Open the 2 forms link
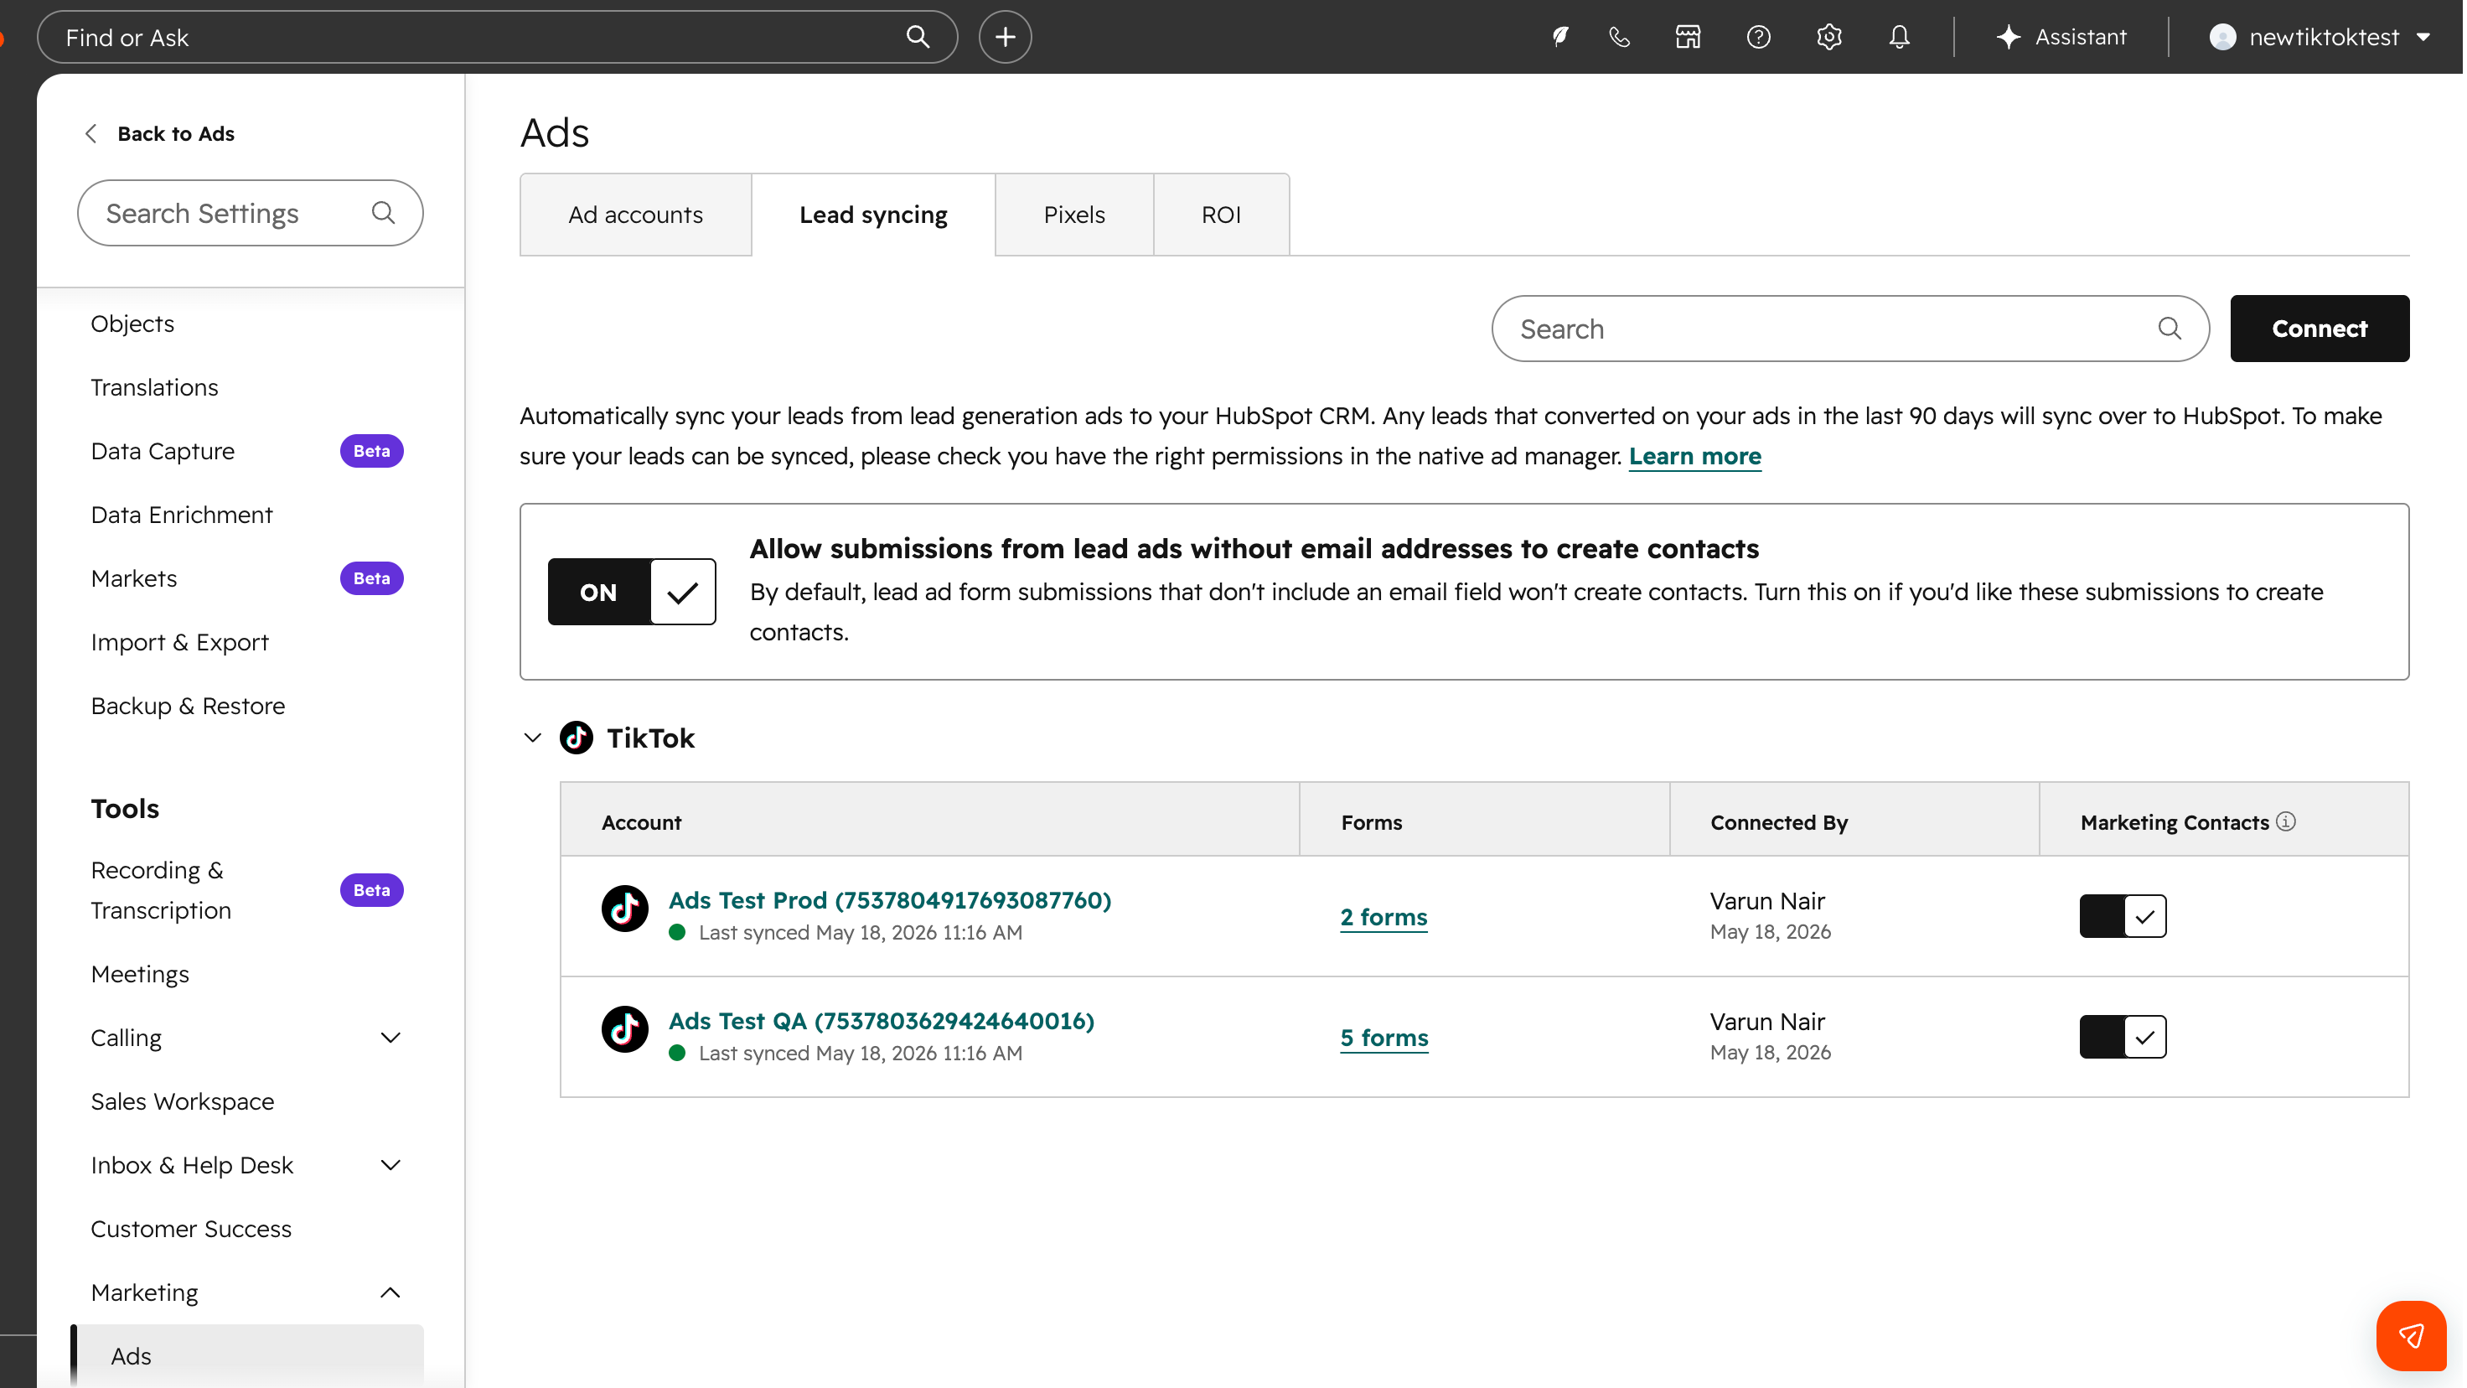Viewport: 2467px width, 1388px height. [x=1383, y=917]
